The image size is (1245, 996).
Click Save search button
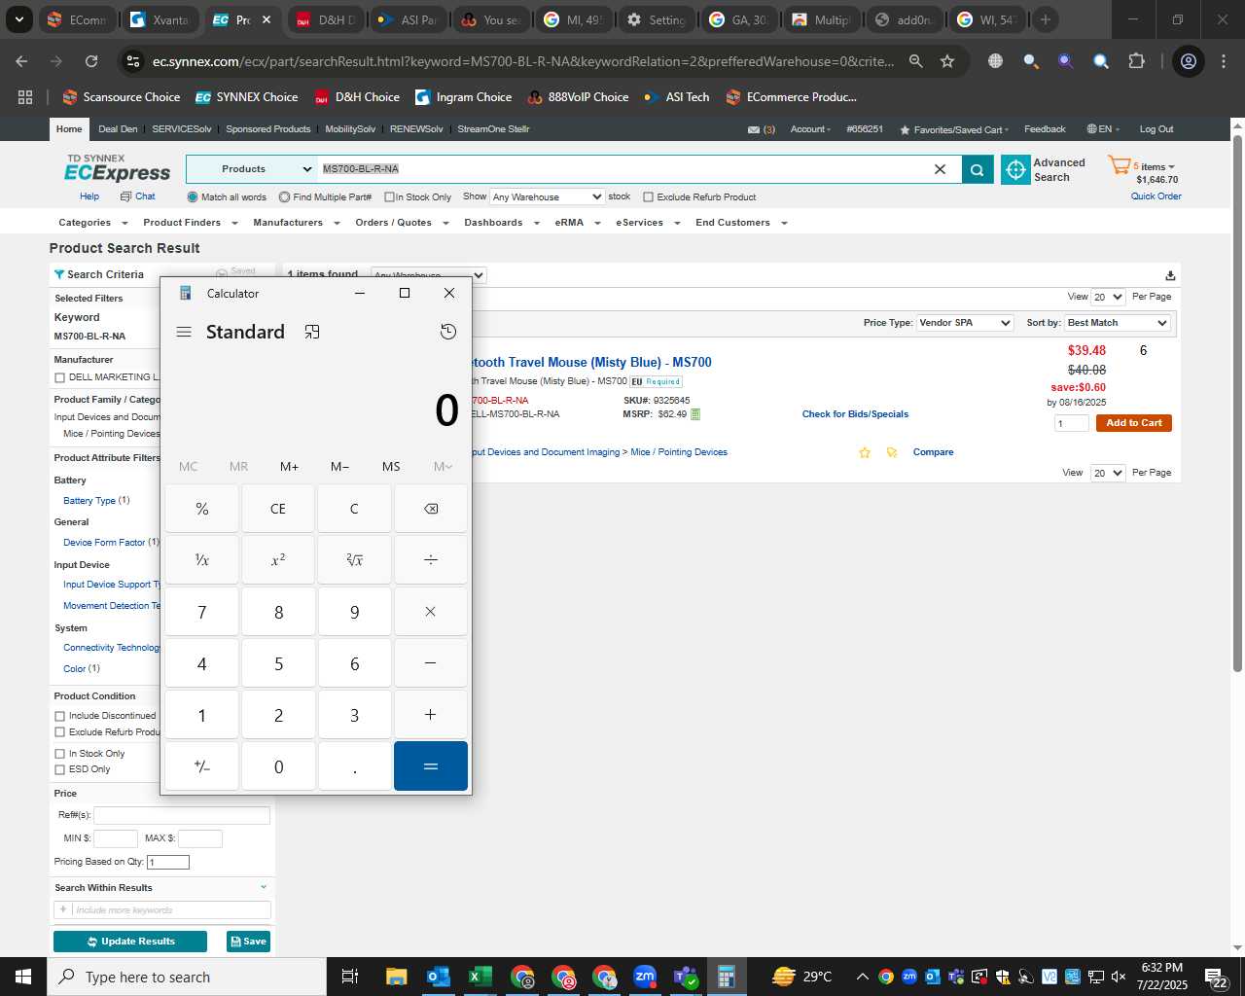point(248,942)
